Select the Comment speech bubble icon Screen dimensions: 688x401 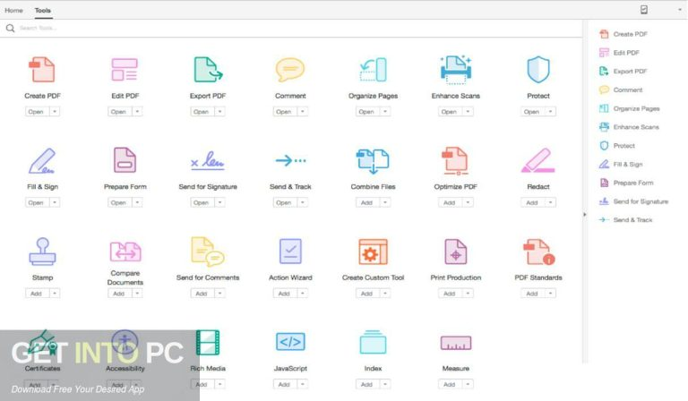click(x=290, y=70)
